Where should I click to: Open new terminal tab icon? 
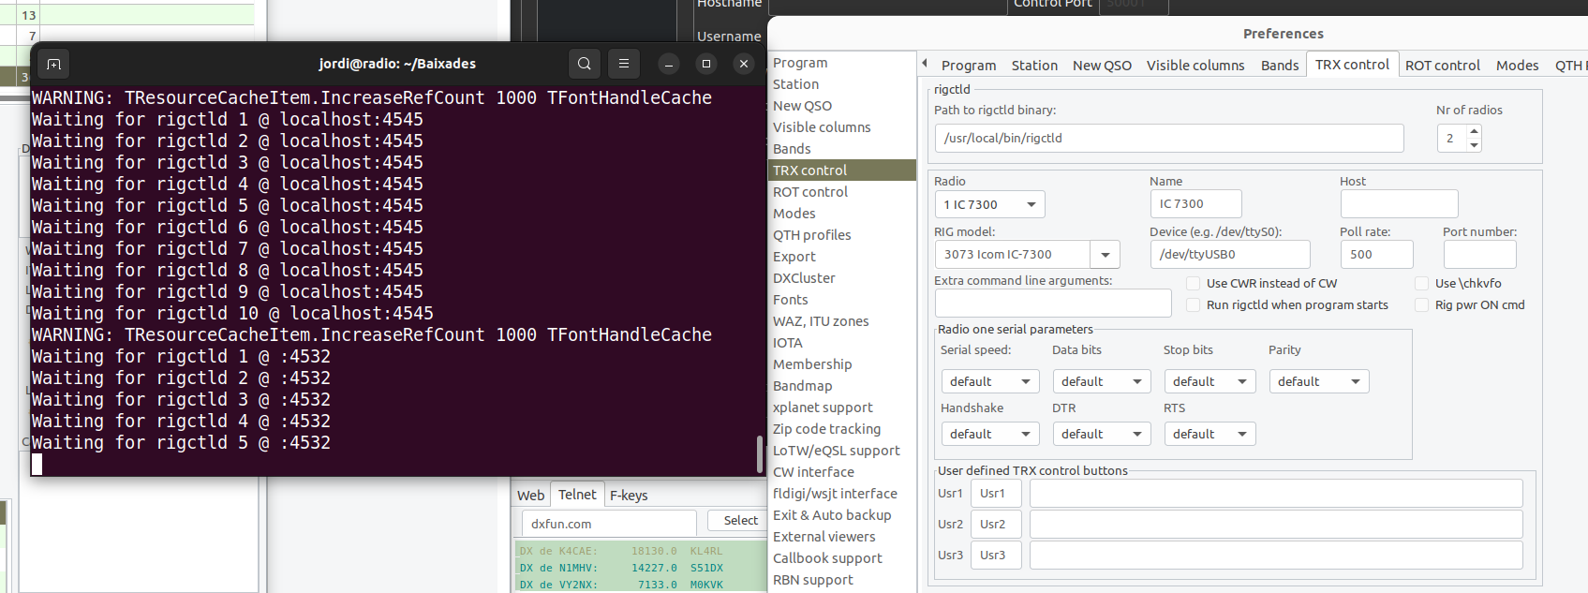53,64
